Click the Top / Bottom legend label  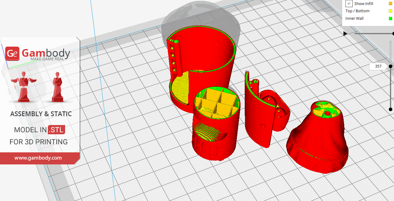click(357, 11)
